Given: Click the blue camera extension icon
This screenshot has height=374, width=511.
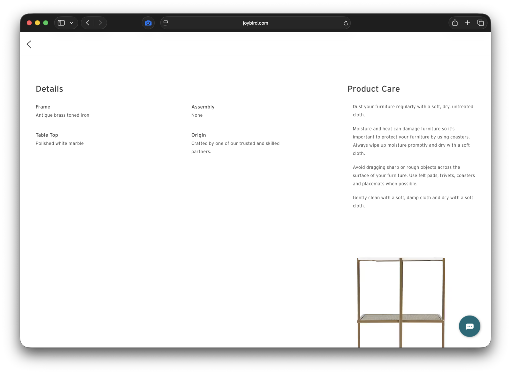Looking at the screenshot, I should (x=148, y=23).
